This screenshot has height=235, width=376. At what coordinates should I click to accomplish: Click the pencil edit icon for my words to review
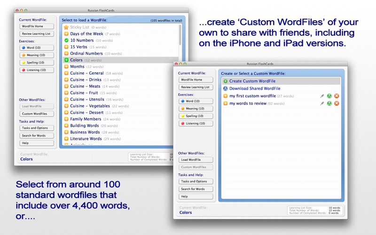point(322,103)
